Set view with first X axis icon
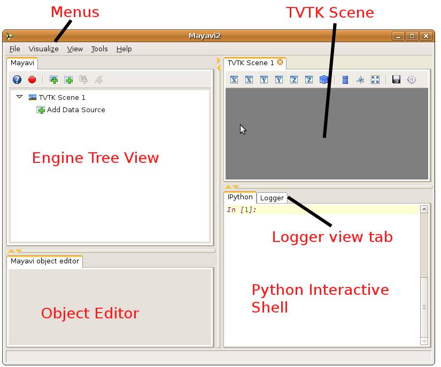This screenshot has height=367, width=441. pyautogui.click(x=234, y=80)
